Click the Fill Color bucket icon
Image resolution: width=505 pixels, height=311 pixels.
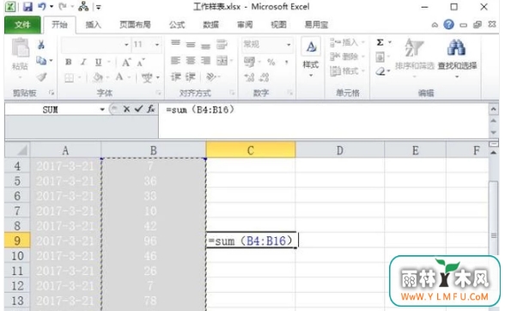click(98, 77)
